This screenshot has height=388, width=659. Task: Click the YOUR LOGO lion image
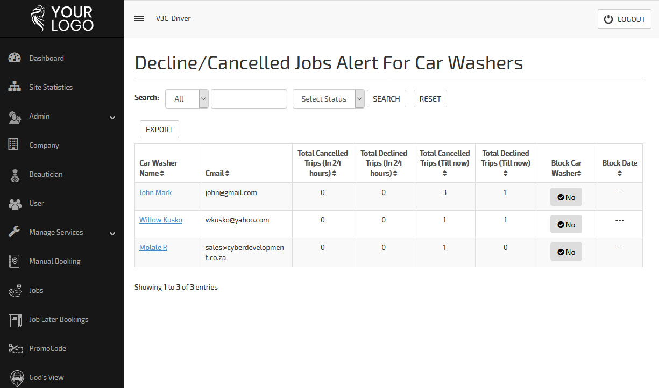[x=39, y=18]
